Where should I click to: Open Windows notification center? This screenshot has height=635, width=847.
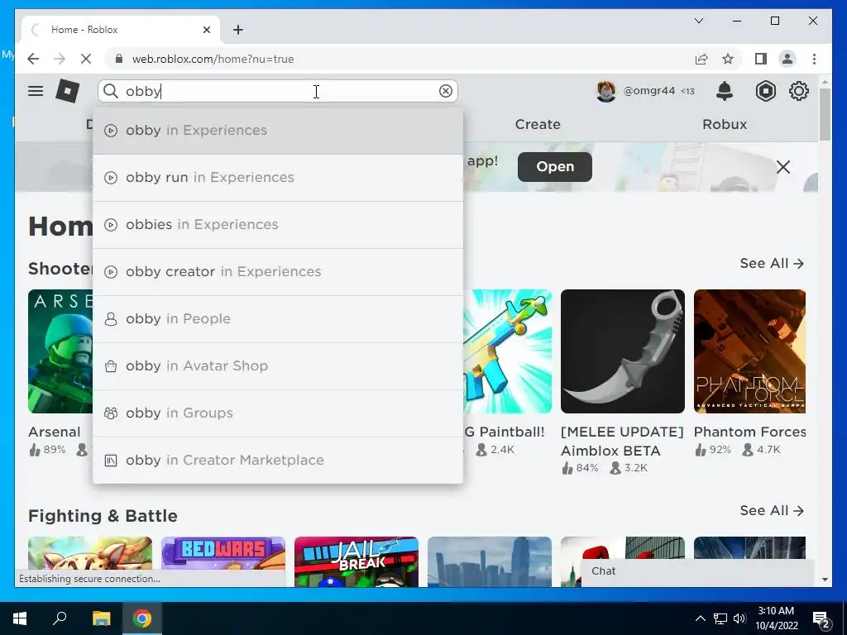pyautogui.click(x=821, y=618)
